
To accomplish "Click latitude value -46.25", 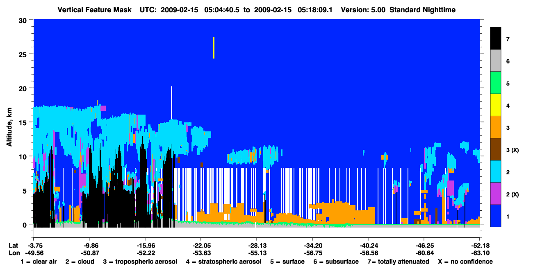I will [x=424, y=245].
